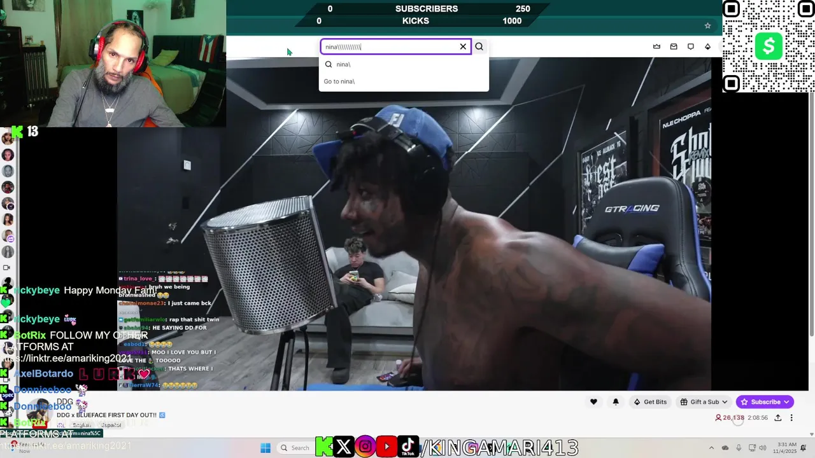Click the viewer count 26,138
Viewport: 815px width, 458px height.
click(x=730, y=418)
